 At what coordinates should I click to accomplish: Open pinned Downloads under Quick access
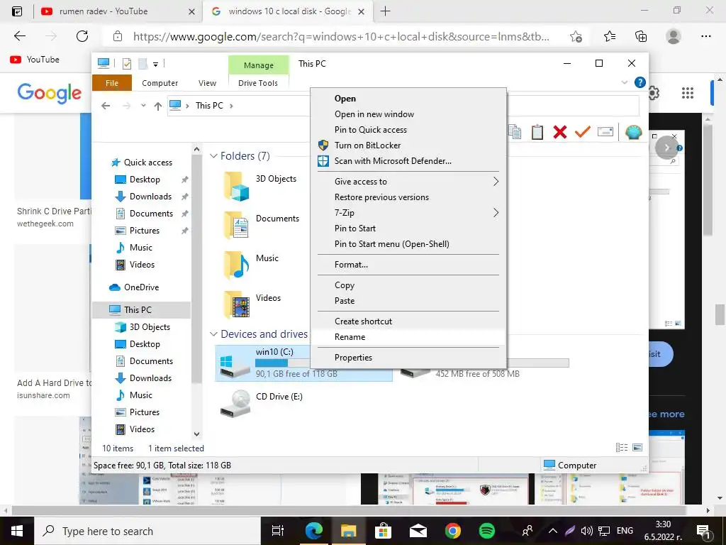click(150, 197)
